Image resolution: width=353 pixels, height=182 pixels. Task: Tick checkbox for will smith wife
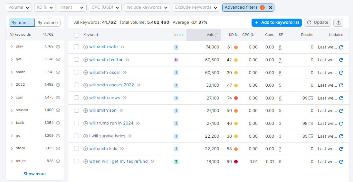[77, 47]
